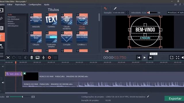Image resolution: width=184 pixels, height=103 pixels.
Task: Open the Reprodução menu
Action: click(20, 5)
